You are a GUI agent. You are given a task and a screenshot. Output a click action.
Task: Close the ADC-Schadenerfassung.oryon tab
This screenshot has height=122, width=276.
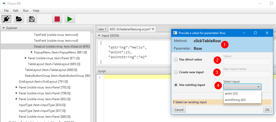pyautogui.click(x=153, y=29)
